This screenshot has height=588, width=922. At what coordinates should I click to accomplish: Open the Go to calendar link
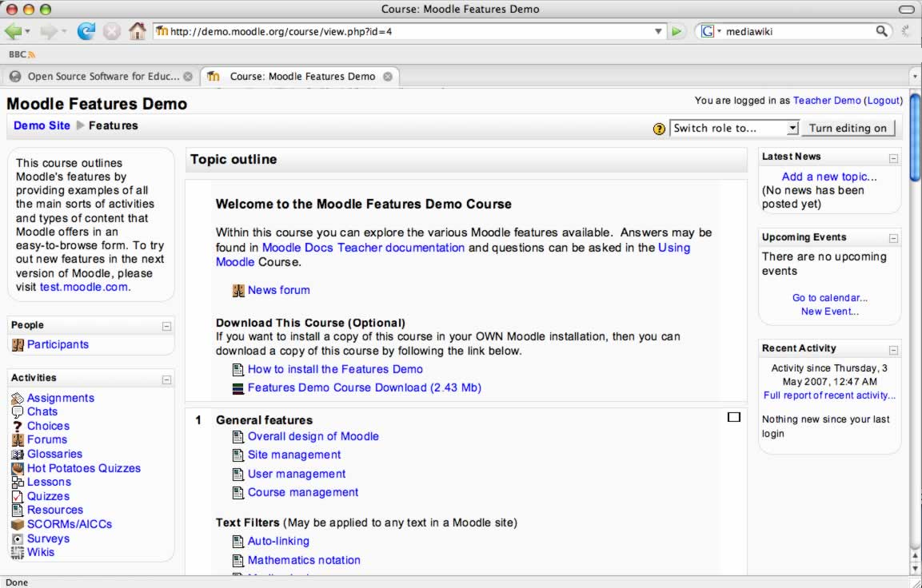pos(830,298)
